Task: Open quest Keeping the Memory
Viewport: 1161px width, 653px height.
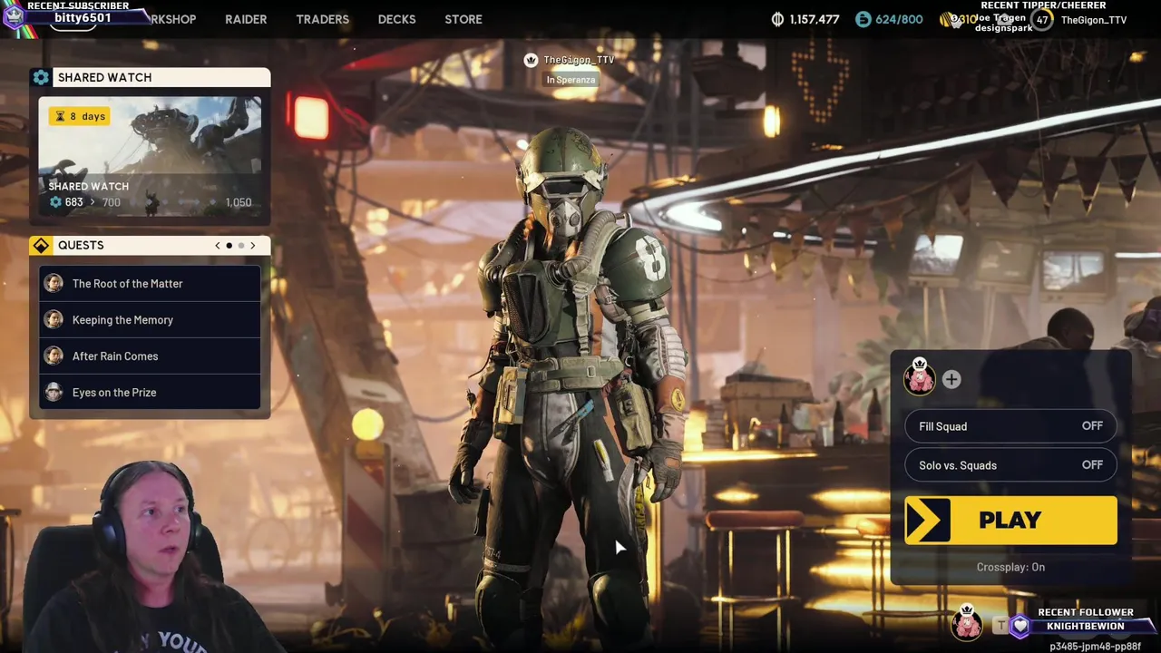Action: point(150,320)
